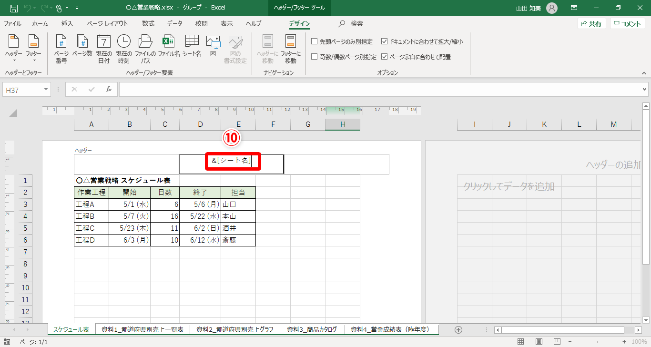Open Customize Quick Access Toolbar dropdown
The image size is (651, 347).
[77, 8]
